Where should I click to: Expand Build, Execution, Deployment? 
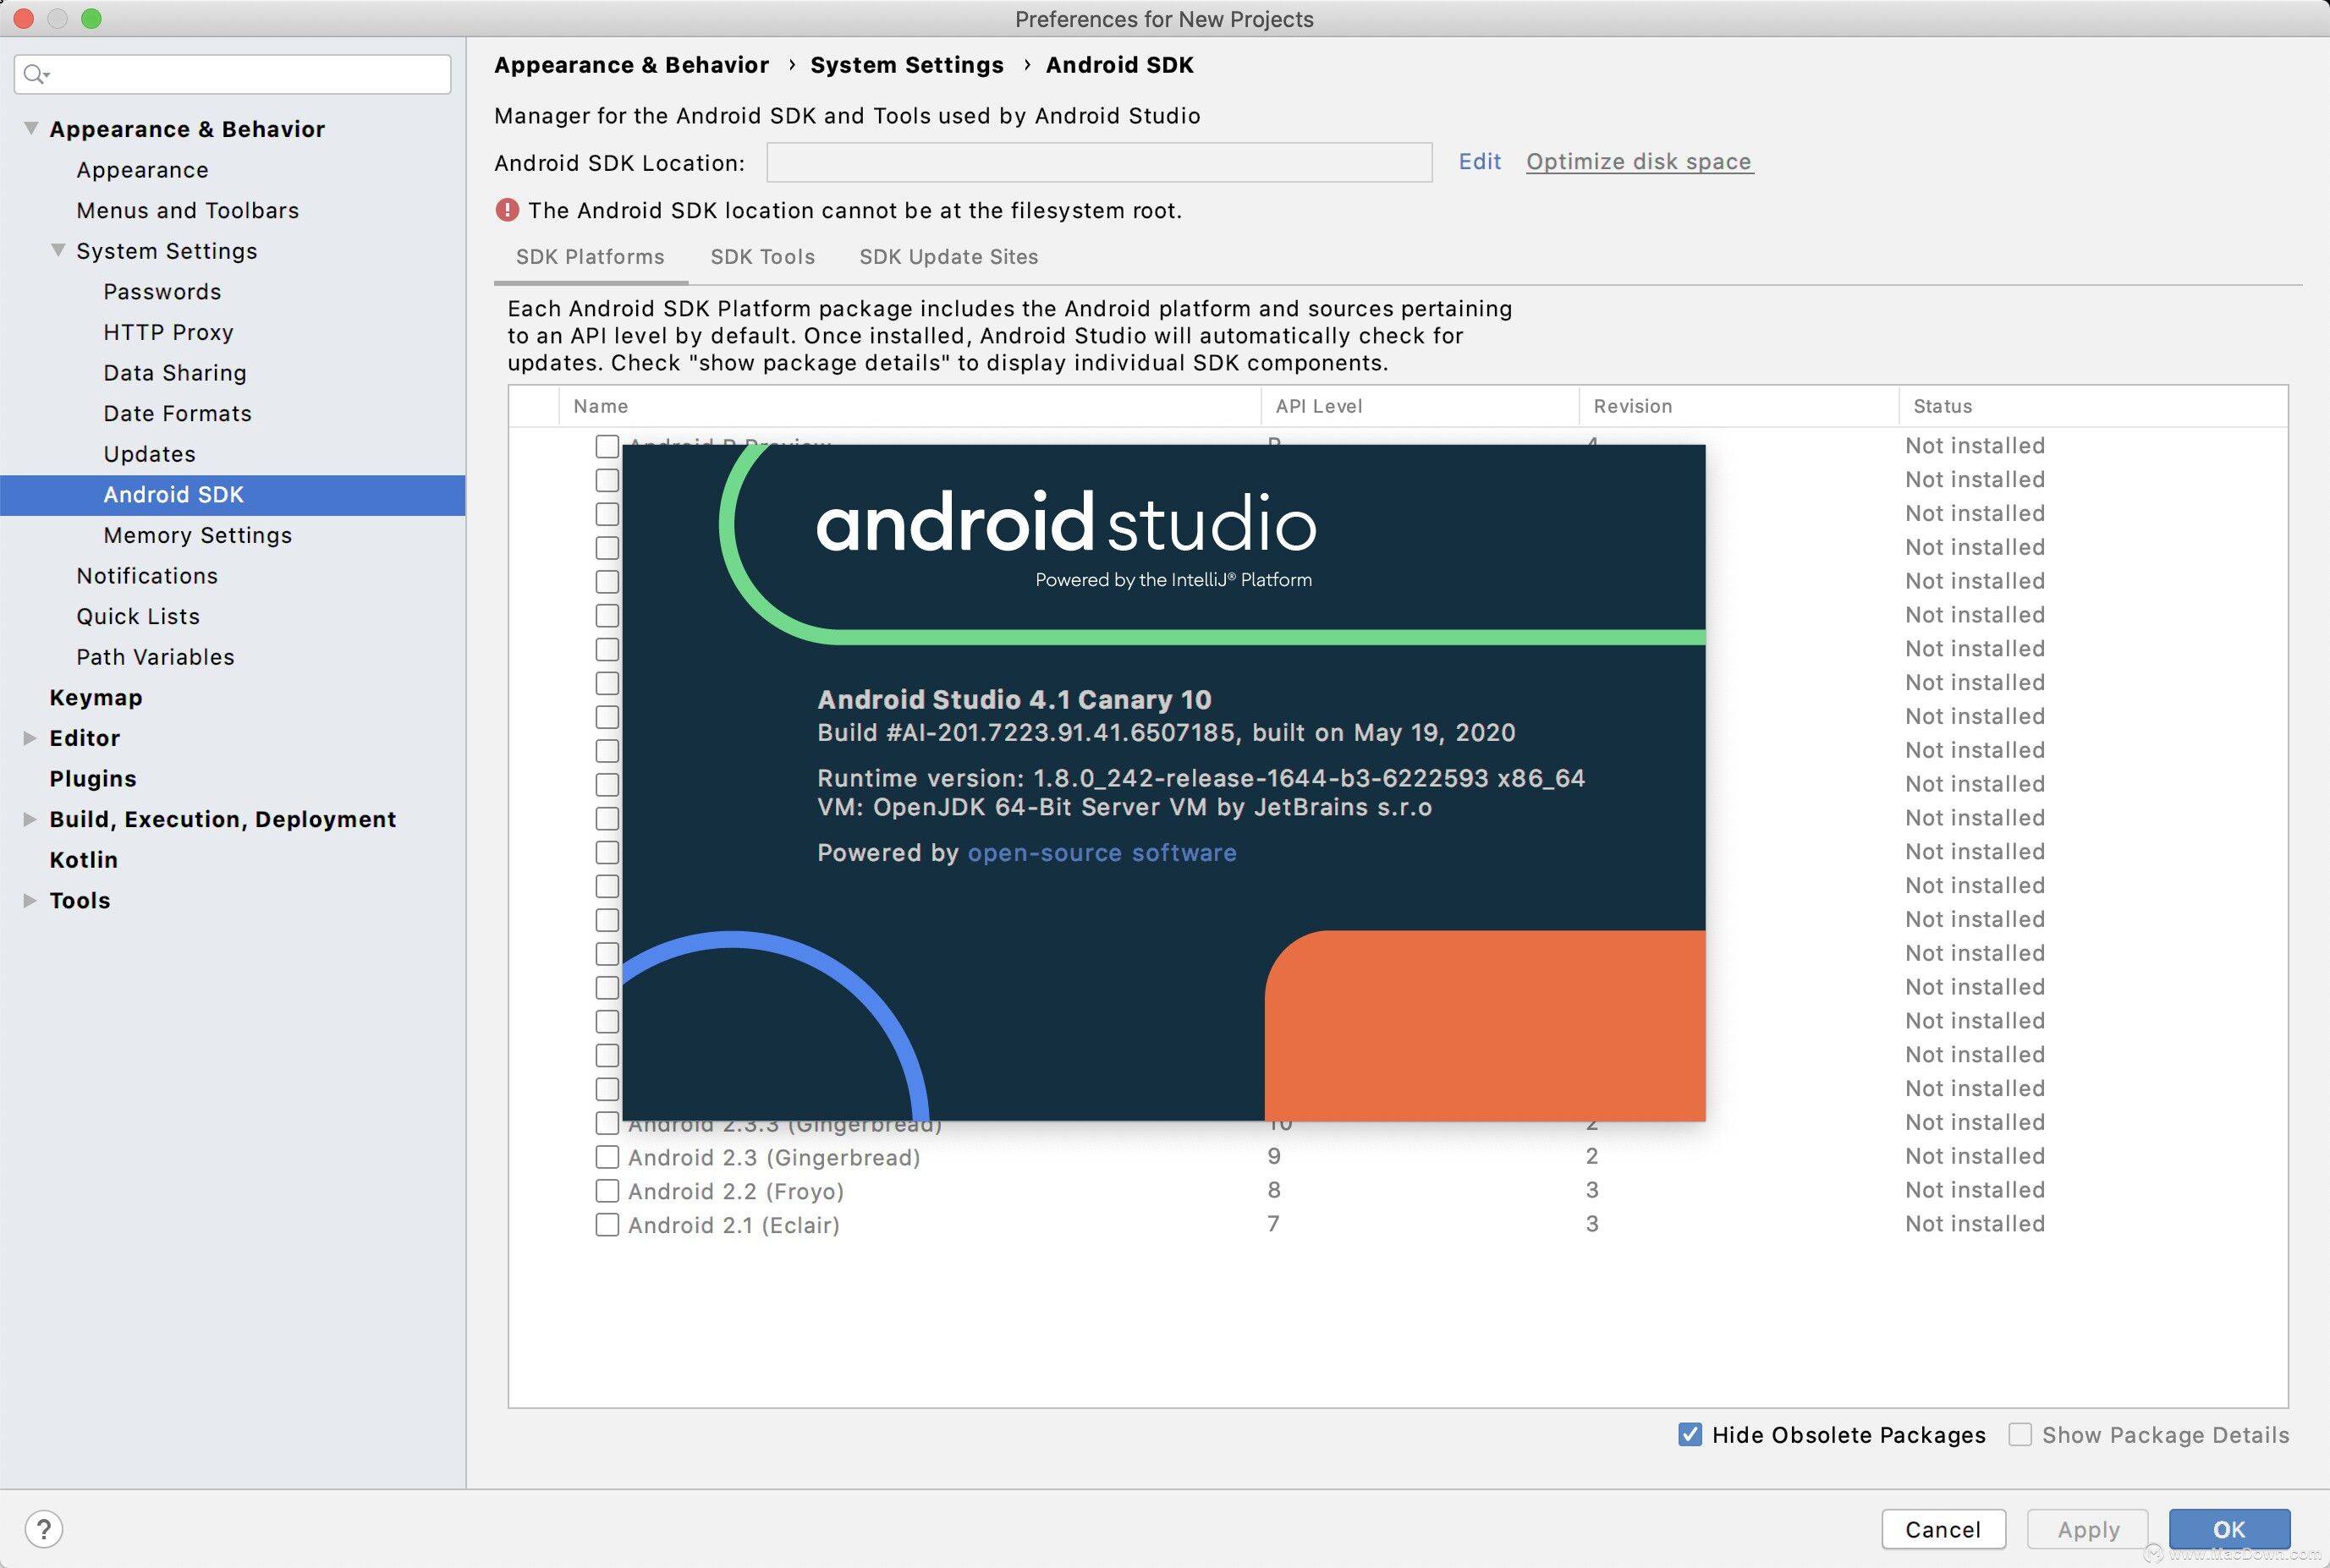(x=30, y=819)
